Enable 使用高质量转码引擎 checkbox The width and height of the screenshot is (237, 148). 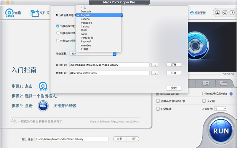(158, 101)
